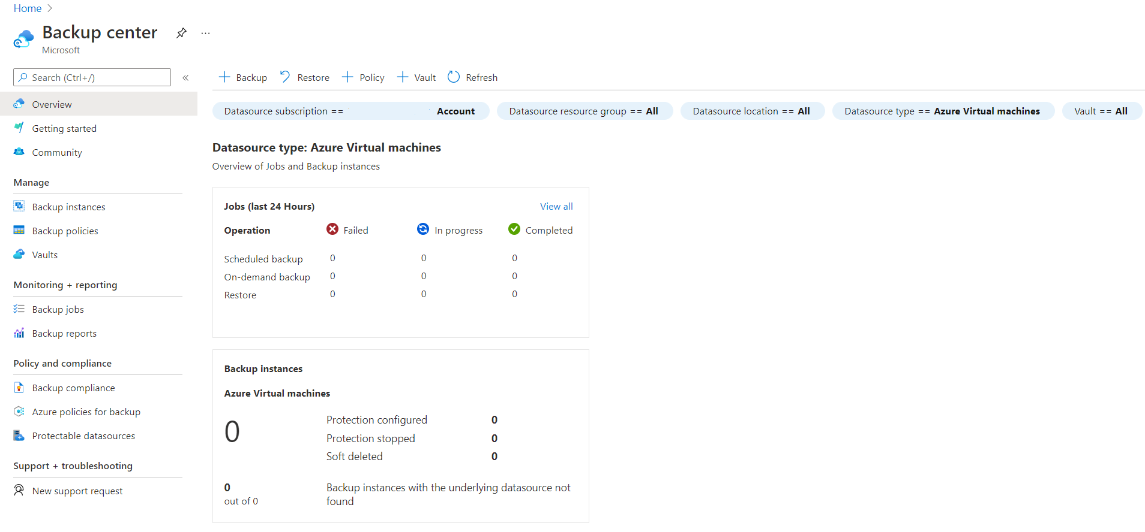
Task: Click the Vault plus icon
Action: point(403,77)
